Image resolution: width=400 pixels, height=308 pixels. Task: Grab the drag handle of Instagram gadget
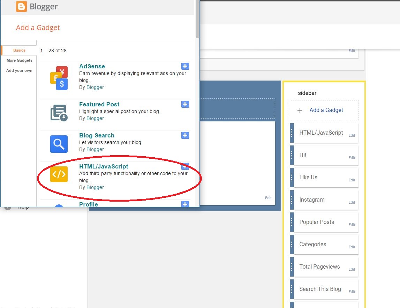pos(292,200)
